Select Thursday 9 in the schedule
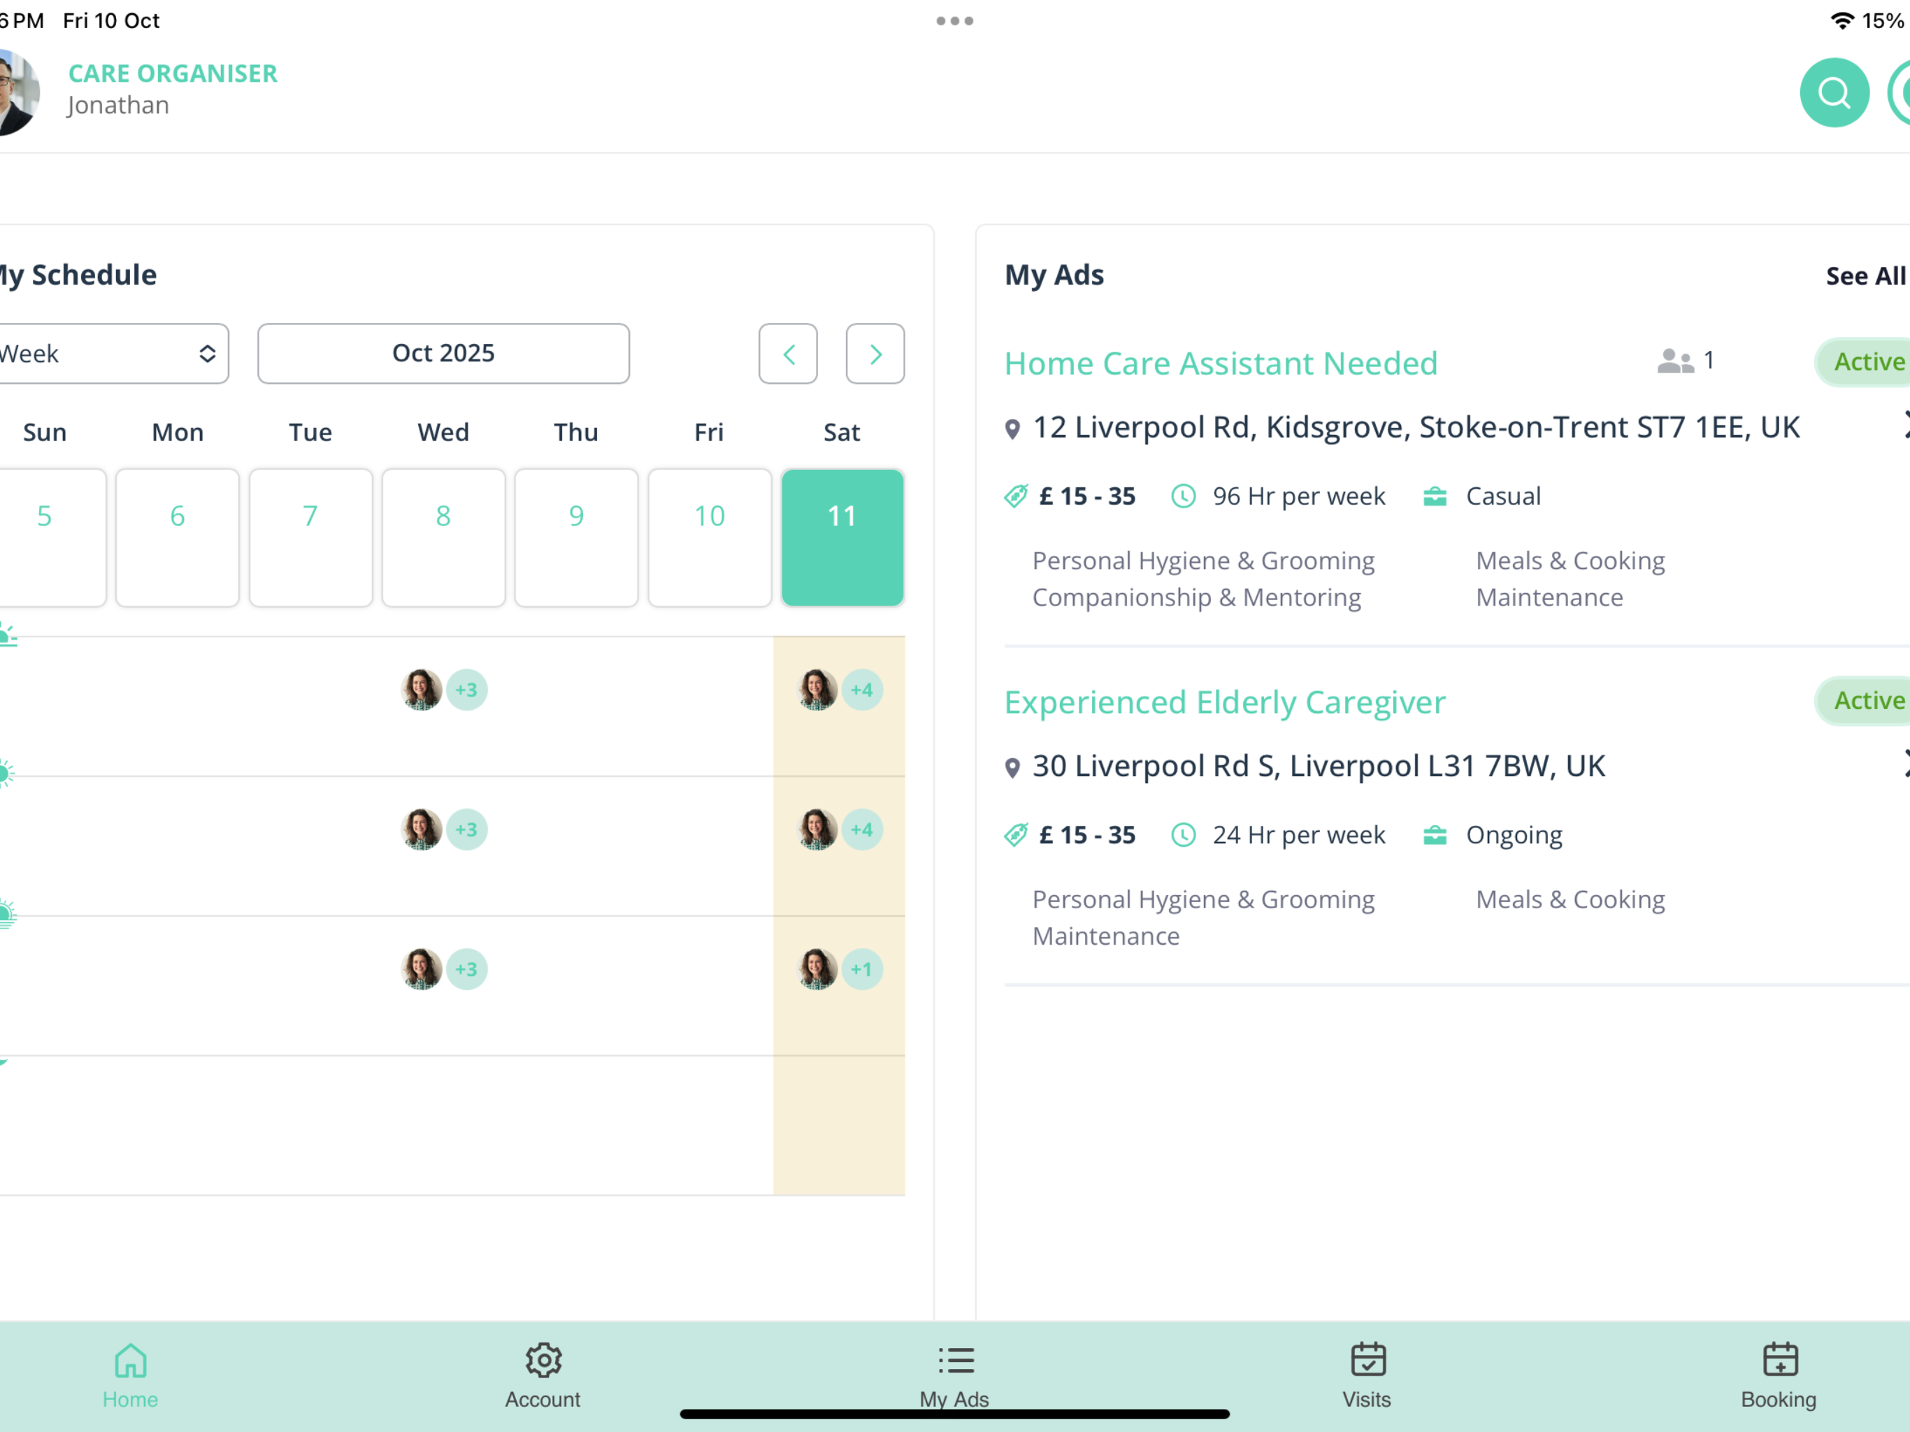This screenshot has height=1432, width=1910. click(577, 537)
